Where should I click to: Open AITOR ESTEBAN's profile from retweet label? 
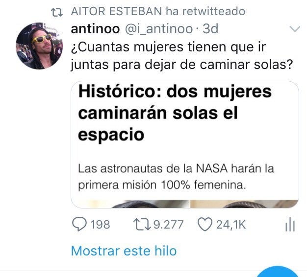116,11
